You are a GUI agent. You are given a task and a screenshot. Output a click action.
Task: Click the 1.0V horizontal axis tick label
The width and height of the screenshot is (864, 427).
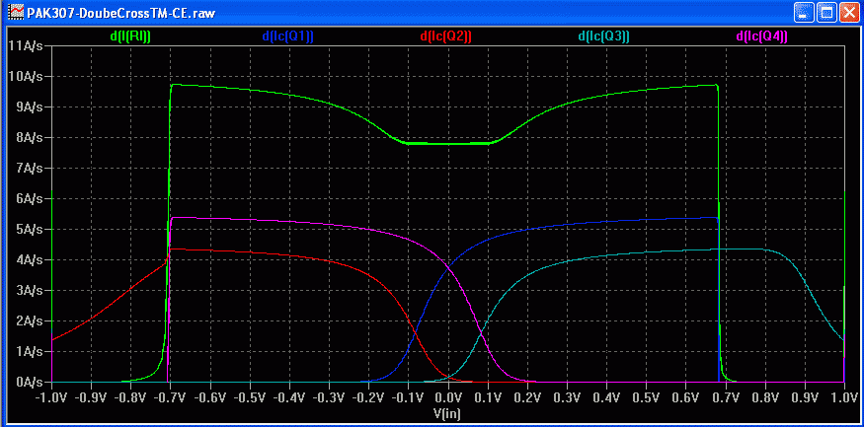coord(844,397)
